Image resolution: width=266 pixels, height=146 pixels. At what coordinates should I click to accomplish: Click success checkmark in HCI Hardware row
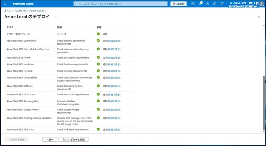(98, 64)
